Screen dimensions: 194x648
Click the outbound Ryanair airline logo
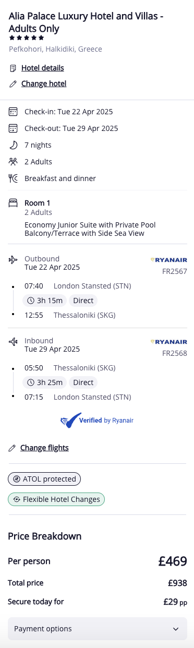pyautogui.click(x=168, y=259)
